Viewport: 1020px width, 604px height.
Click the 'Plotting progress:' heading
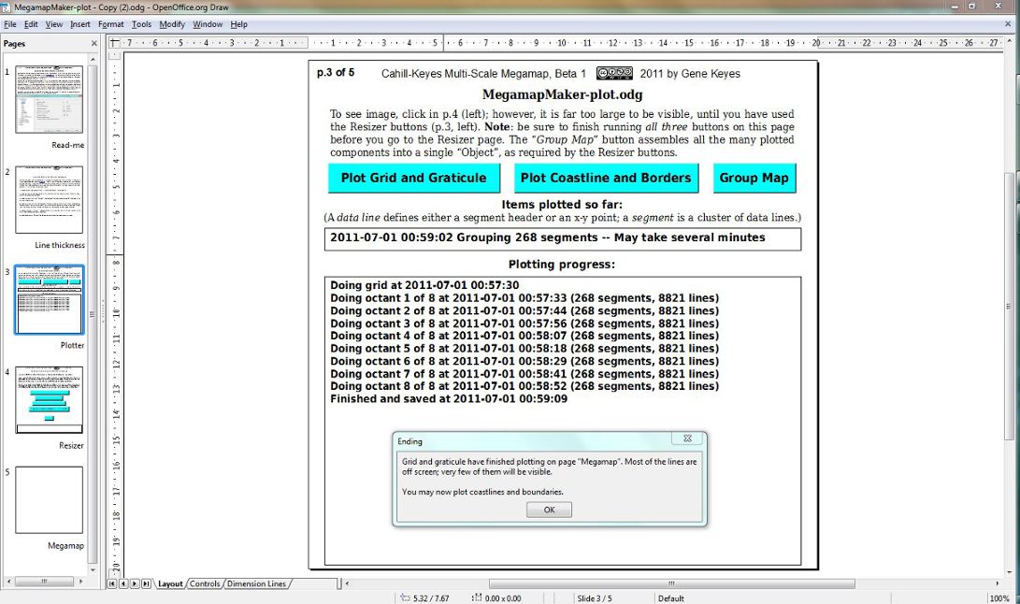(561, 265)
